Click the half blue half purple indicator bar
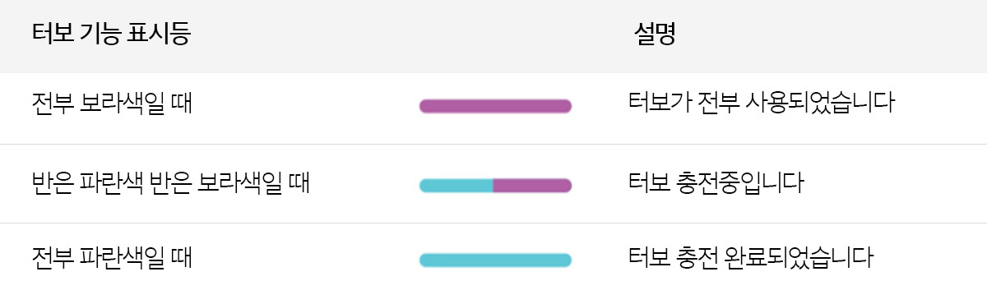Image resolution: width=987 pixels, height=304 pixels. (495, 186)
